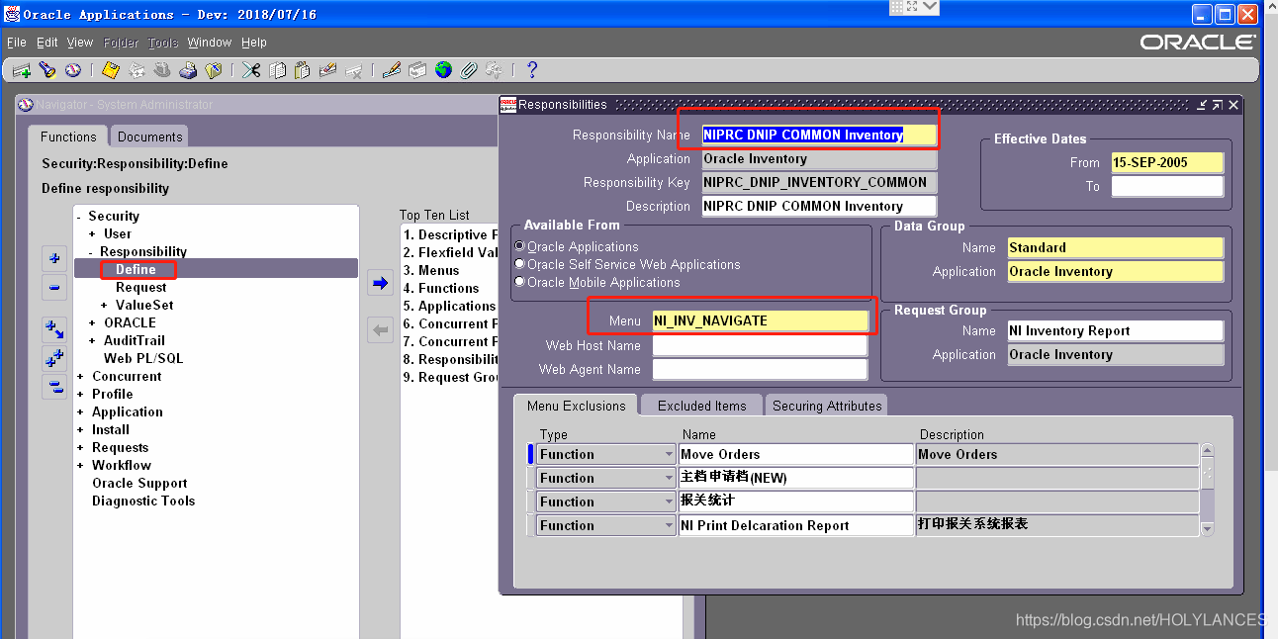Click the Effective Dates From field 15-SEP-2005
This screenshot has width=1278, height=639.
coord(1167,162)
